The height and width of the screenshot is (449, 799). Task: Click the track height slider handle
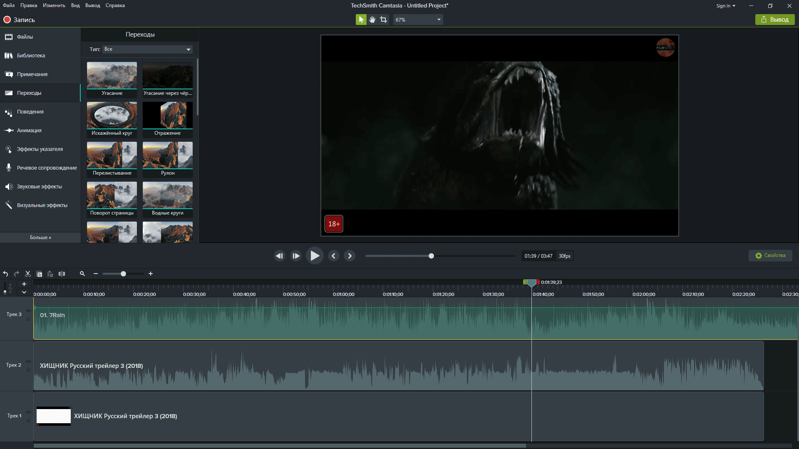(5, 292)
